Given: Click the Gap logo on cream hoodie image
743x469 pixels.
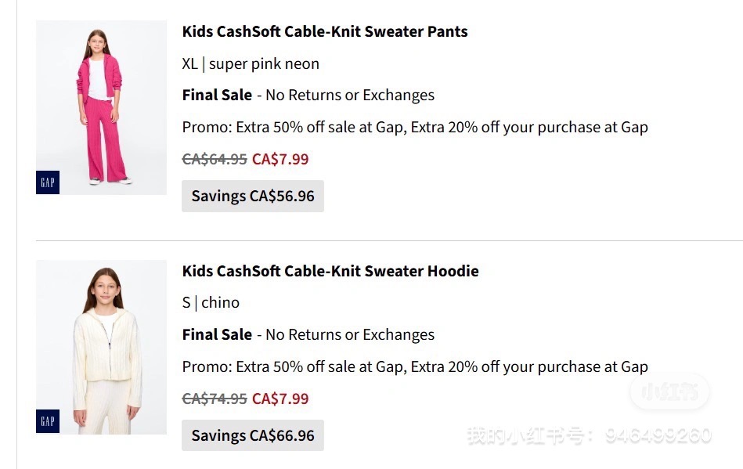Looking at the screenshot, I should 48,421.
